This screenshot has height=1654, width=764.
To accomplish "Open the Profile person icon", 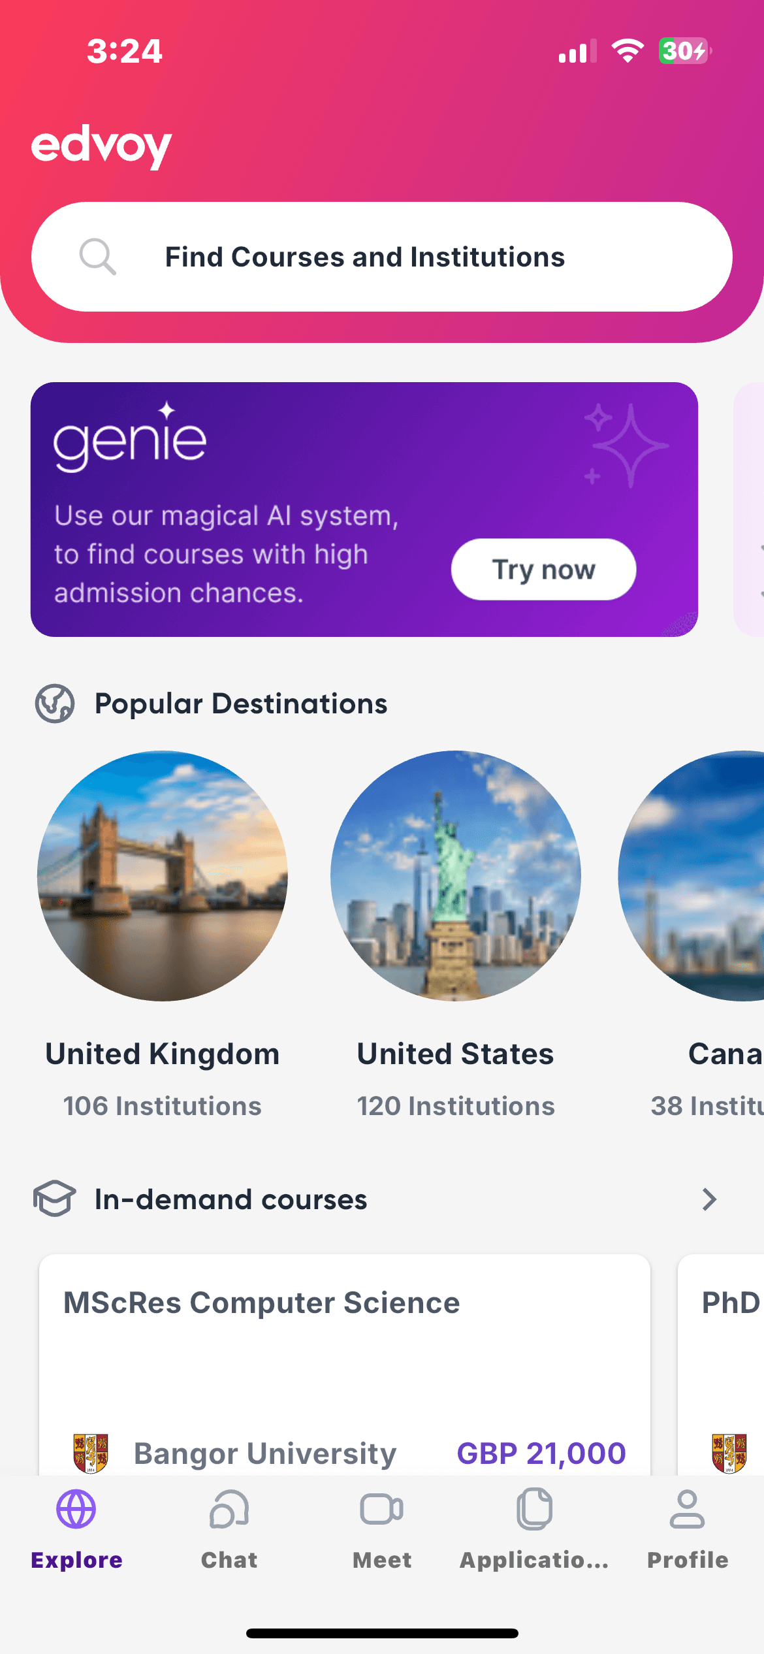I will tap(687, 1509).
